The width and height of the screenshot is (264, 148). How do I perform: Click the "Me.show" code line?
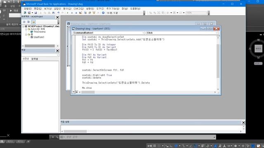click(x=87, y=88)
